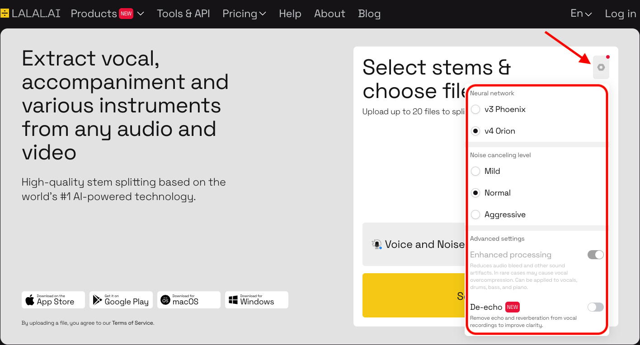
Task: Toggle the Enhanced processing switch
Action: [x=596, y=255]
